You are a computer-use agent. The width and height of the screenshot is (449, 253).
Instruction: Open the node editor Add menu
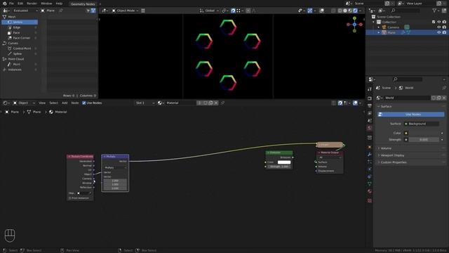click(x=65, y=103)
